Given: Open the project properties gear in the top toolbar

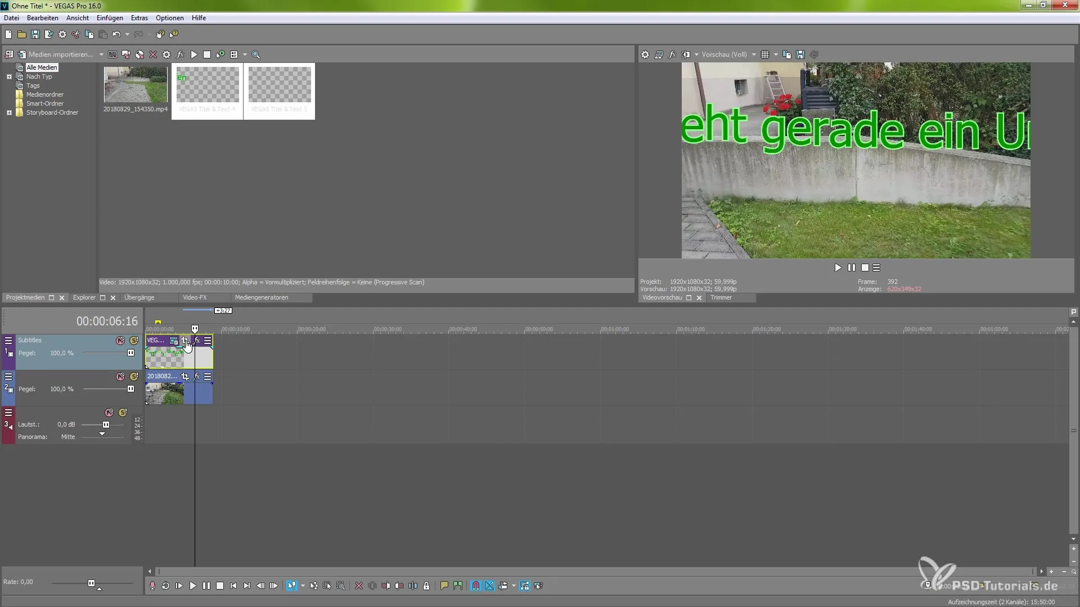Looking at the screenshot, I should (x=62, y=34).
